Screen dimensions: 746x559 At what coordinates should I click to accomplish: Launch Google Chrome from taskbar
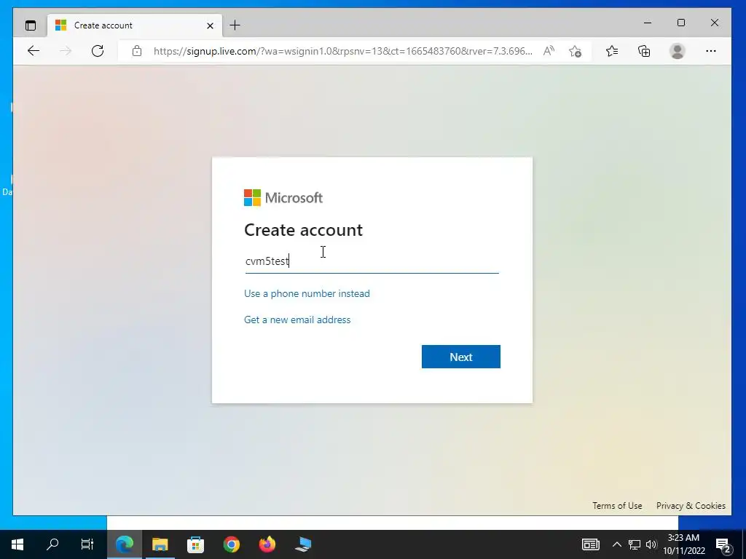click(231, 544)
